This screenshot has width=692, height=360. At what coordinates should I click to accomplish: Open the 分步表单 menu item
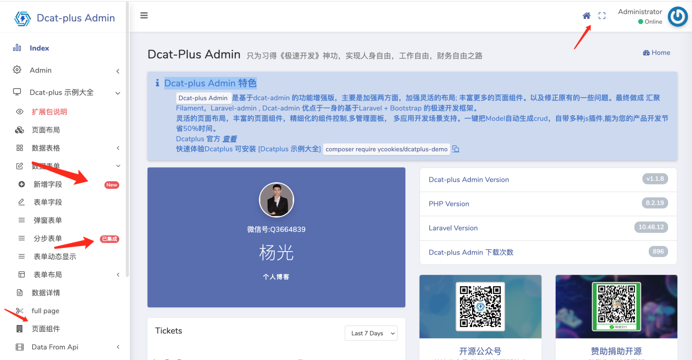tap(48, 238)
